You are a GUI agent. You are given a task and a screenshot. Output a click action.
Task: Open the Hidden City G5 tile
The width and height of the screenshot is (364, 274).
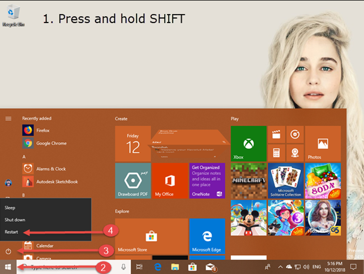pyautogui.click(x=323, y=218)
